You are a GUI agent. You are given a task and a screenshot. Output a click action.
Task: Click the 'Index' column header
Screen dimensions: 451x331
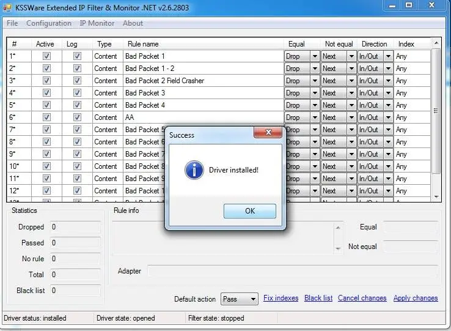(406, 44)
